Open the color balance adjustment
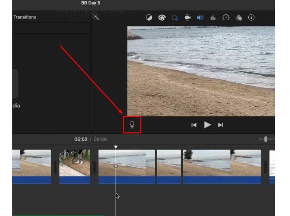The height and width of the screenshot is (216, 290). tap(149, 17)
